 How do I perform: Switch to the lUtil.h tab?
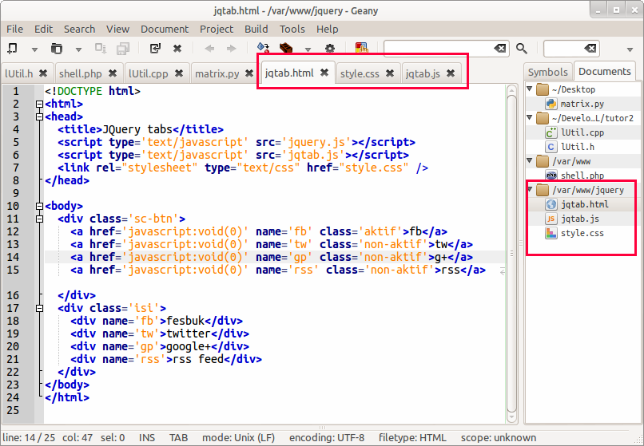tap(19, 73)
